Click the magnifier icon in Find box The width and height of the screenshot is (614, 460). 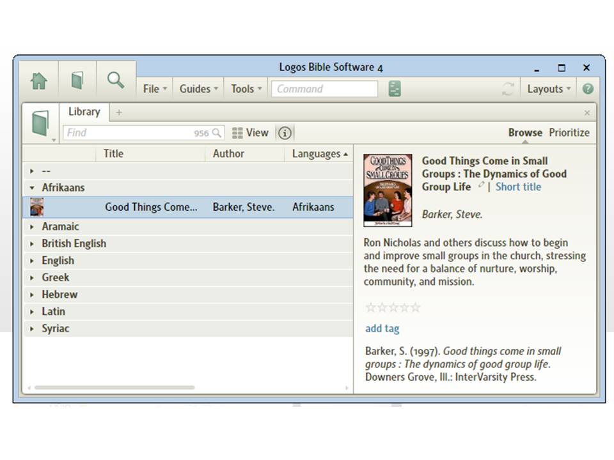tap(217, 133)
